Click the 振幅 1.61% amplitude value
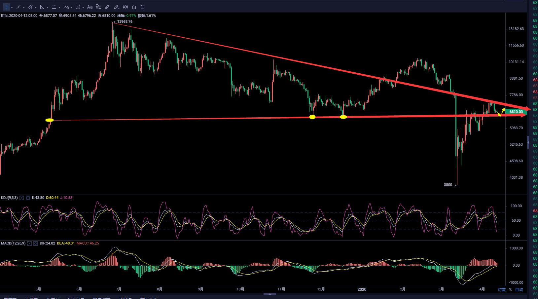The height and width of the screenshot is (299, 538). (147, 16)
